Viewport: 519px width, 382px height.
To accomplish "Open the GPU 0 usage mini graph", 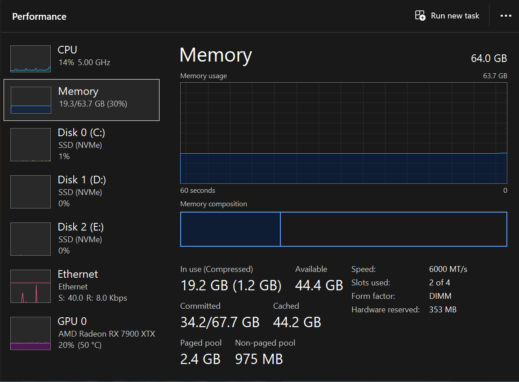I will (x=31, y=333).
